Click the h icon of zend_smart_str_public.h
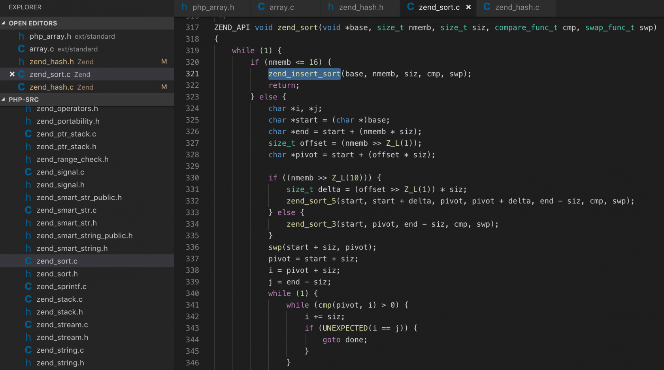This screenshot has width=664, height=370. point(28,197)
